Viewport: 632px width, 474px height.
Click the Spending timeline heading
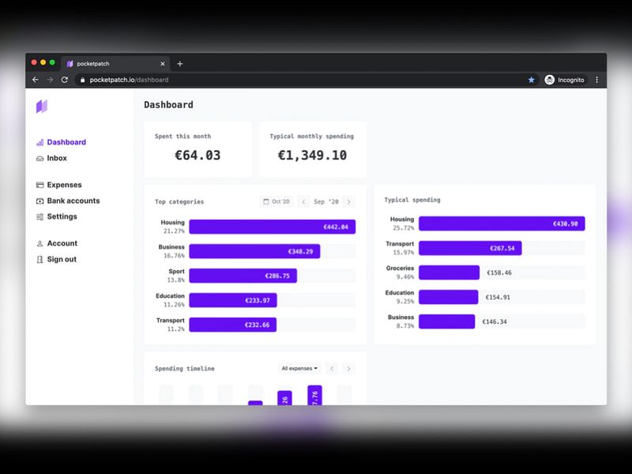pyautogui.click(x=185, y=368)
